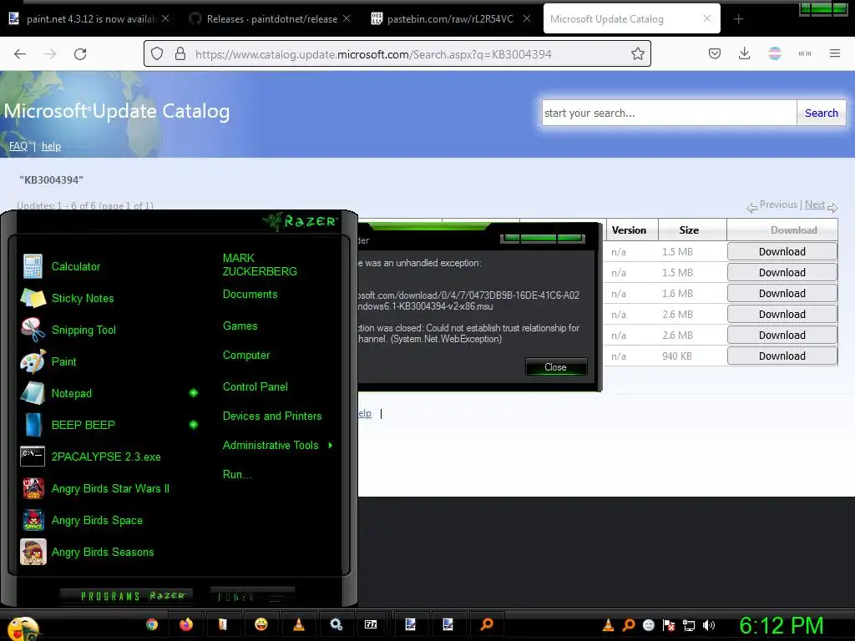Switch to Firefox in the taskbar

[186, 624]
